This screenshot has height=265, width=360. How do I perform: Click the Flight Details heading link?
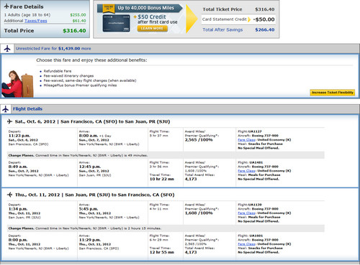27,109
